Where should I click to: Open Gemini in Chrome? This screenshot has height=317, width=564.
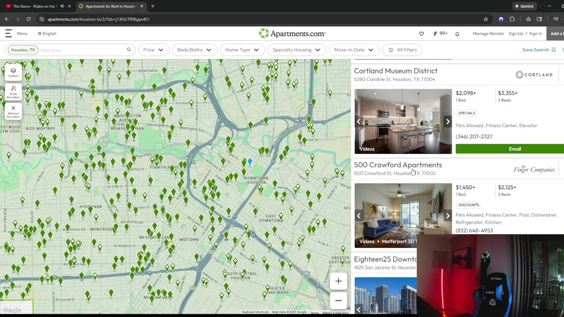click(x=524, y=6)
